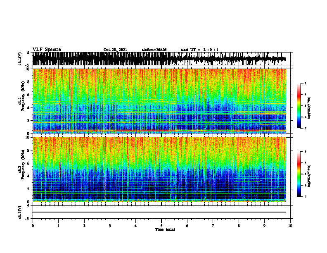The width and height of the screenshot is (327, 253).
Task: Click the ch.2 spectrogram color bar
Action: coord(299,174)
